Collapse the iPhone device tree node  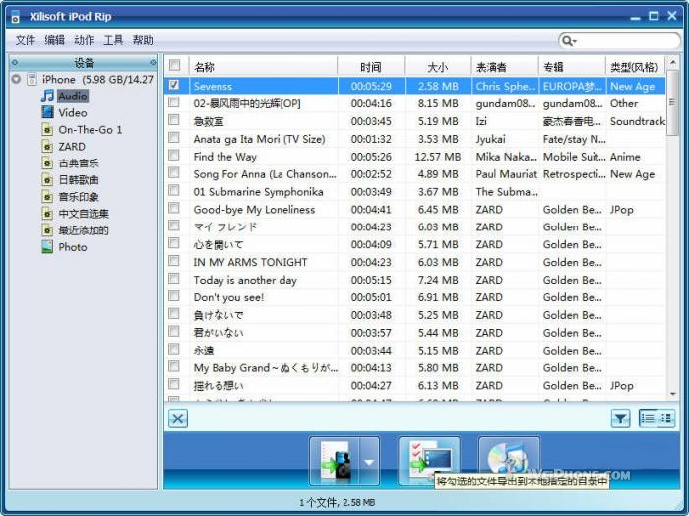(17, 79)
